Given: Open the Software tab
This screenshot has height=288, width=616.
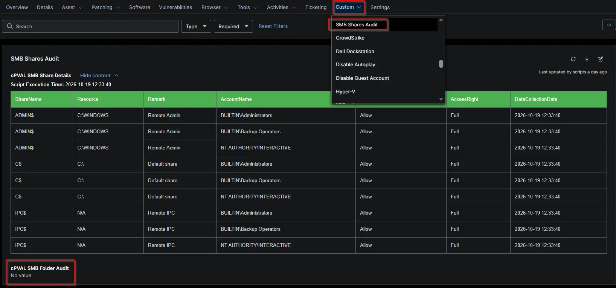Looking at the screenshot, I should (x=140, y=7).
